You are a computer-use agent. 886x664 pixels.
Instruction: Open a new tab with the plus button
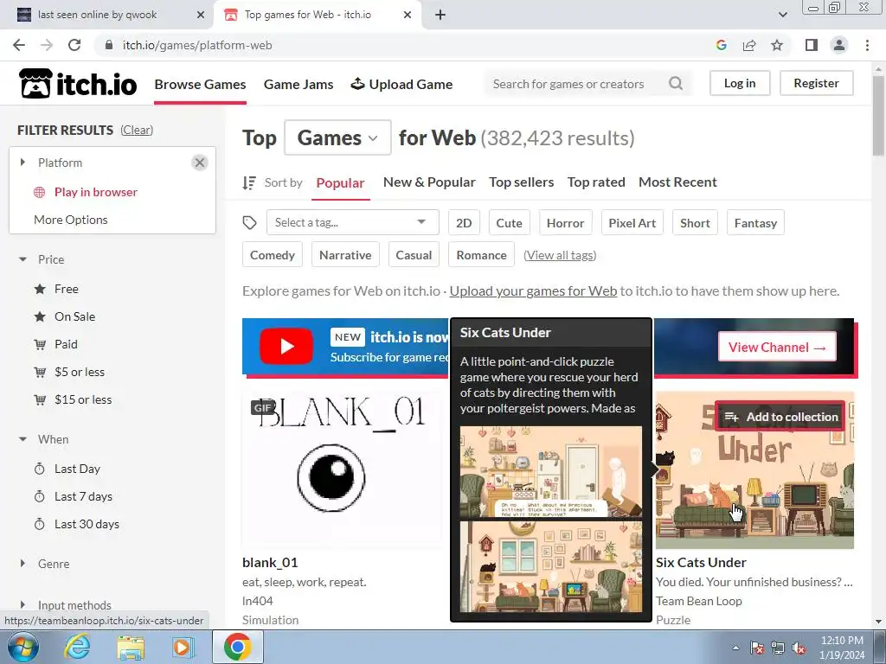(x=440, y=15)
